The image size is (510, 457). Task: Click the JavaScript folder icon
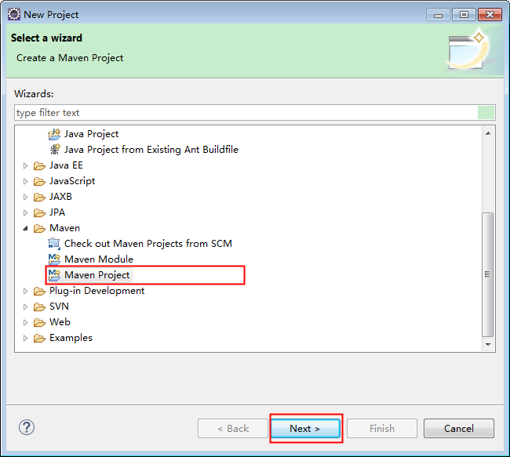(x=39, y=181)
